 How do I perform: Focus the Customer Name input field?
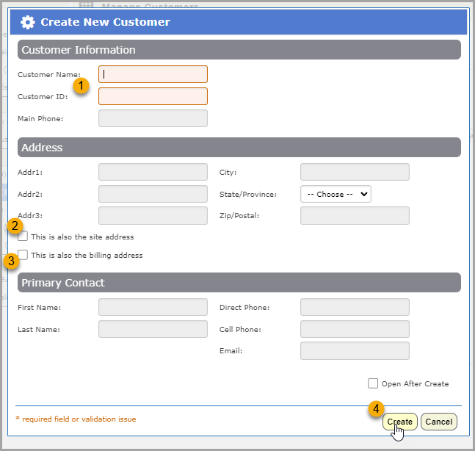coord(153,74)
